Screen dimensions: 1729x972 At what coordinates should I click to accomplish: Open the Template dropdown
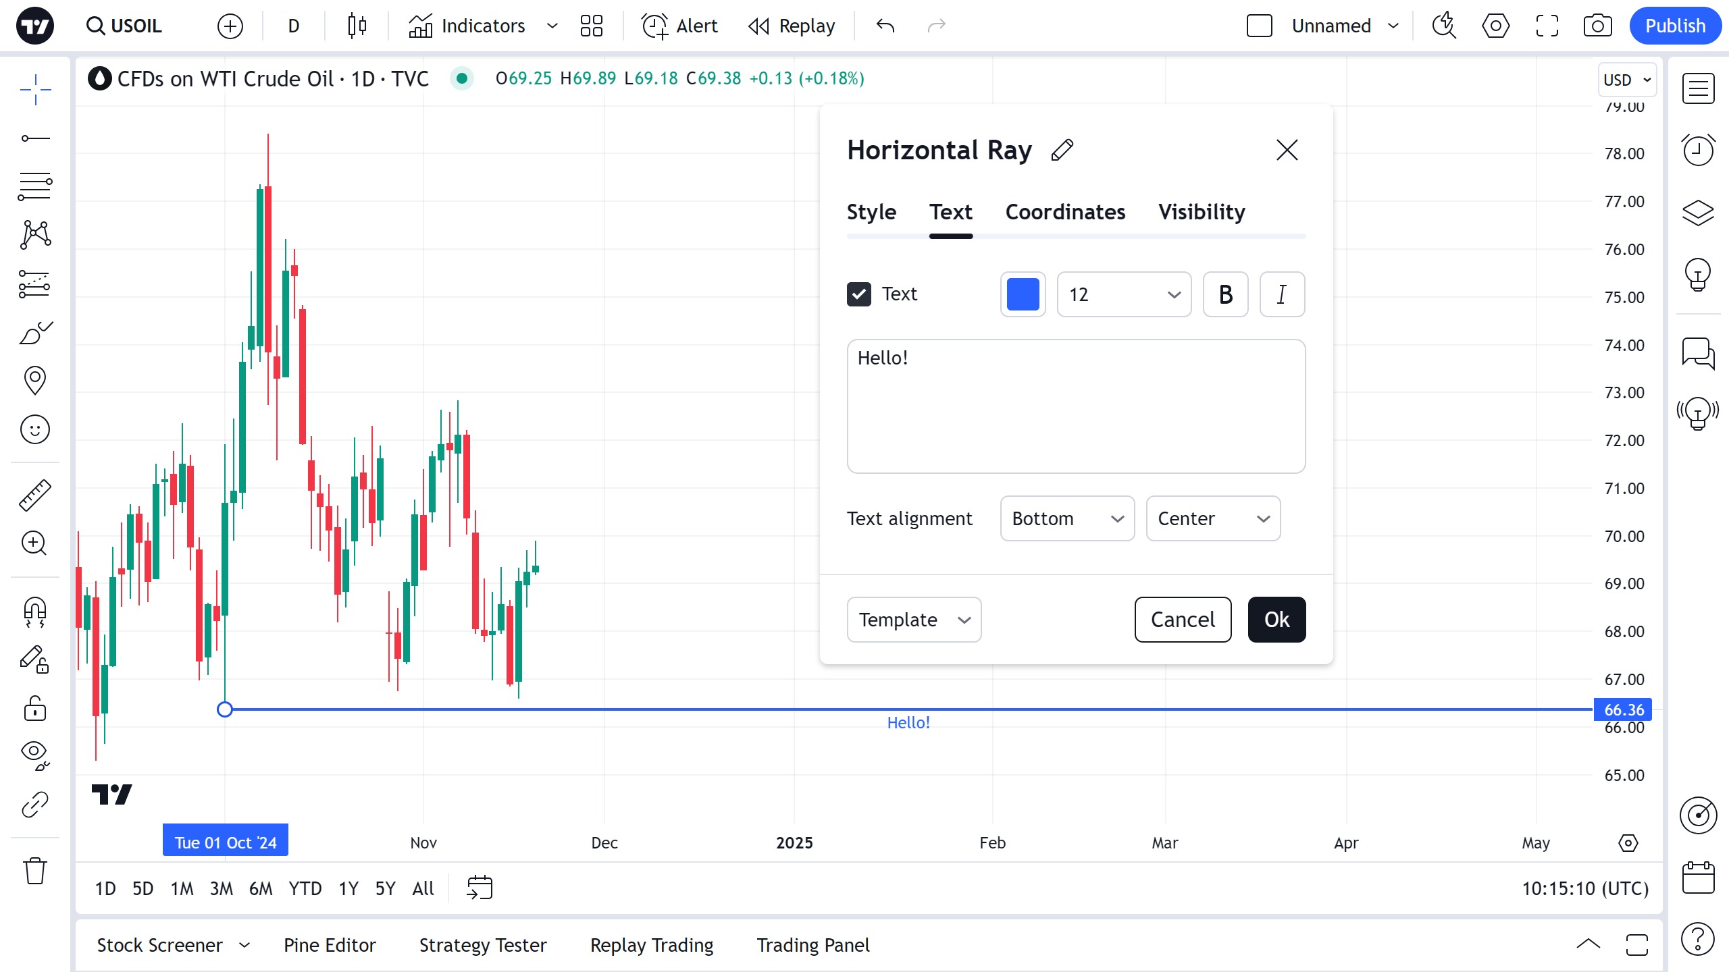tap(913, 620)
